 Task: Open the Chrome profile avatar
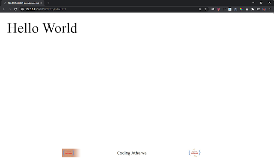click(x=264, y=9)
